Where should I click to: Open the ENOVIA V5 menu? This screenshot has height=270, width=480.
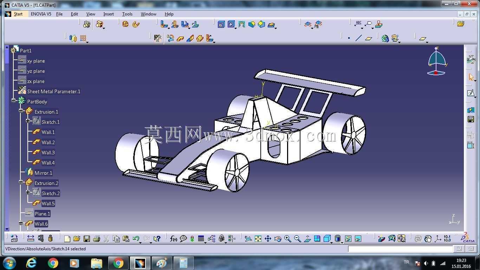click(41, 14)
